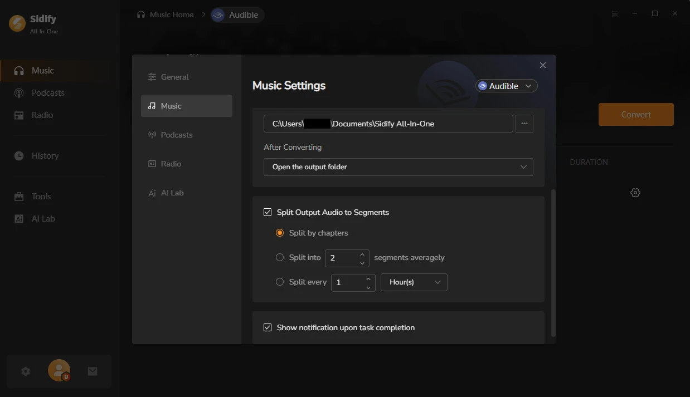Click the Audible logo in service dropdown

[x=483, y=86]
